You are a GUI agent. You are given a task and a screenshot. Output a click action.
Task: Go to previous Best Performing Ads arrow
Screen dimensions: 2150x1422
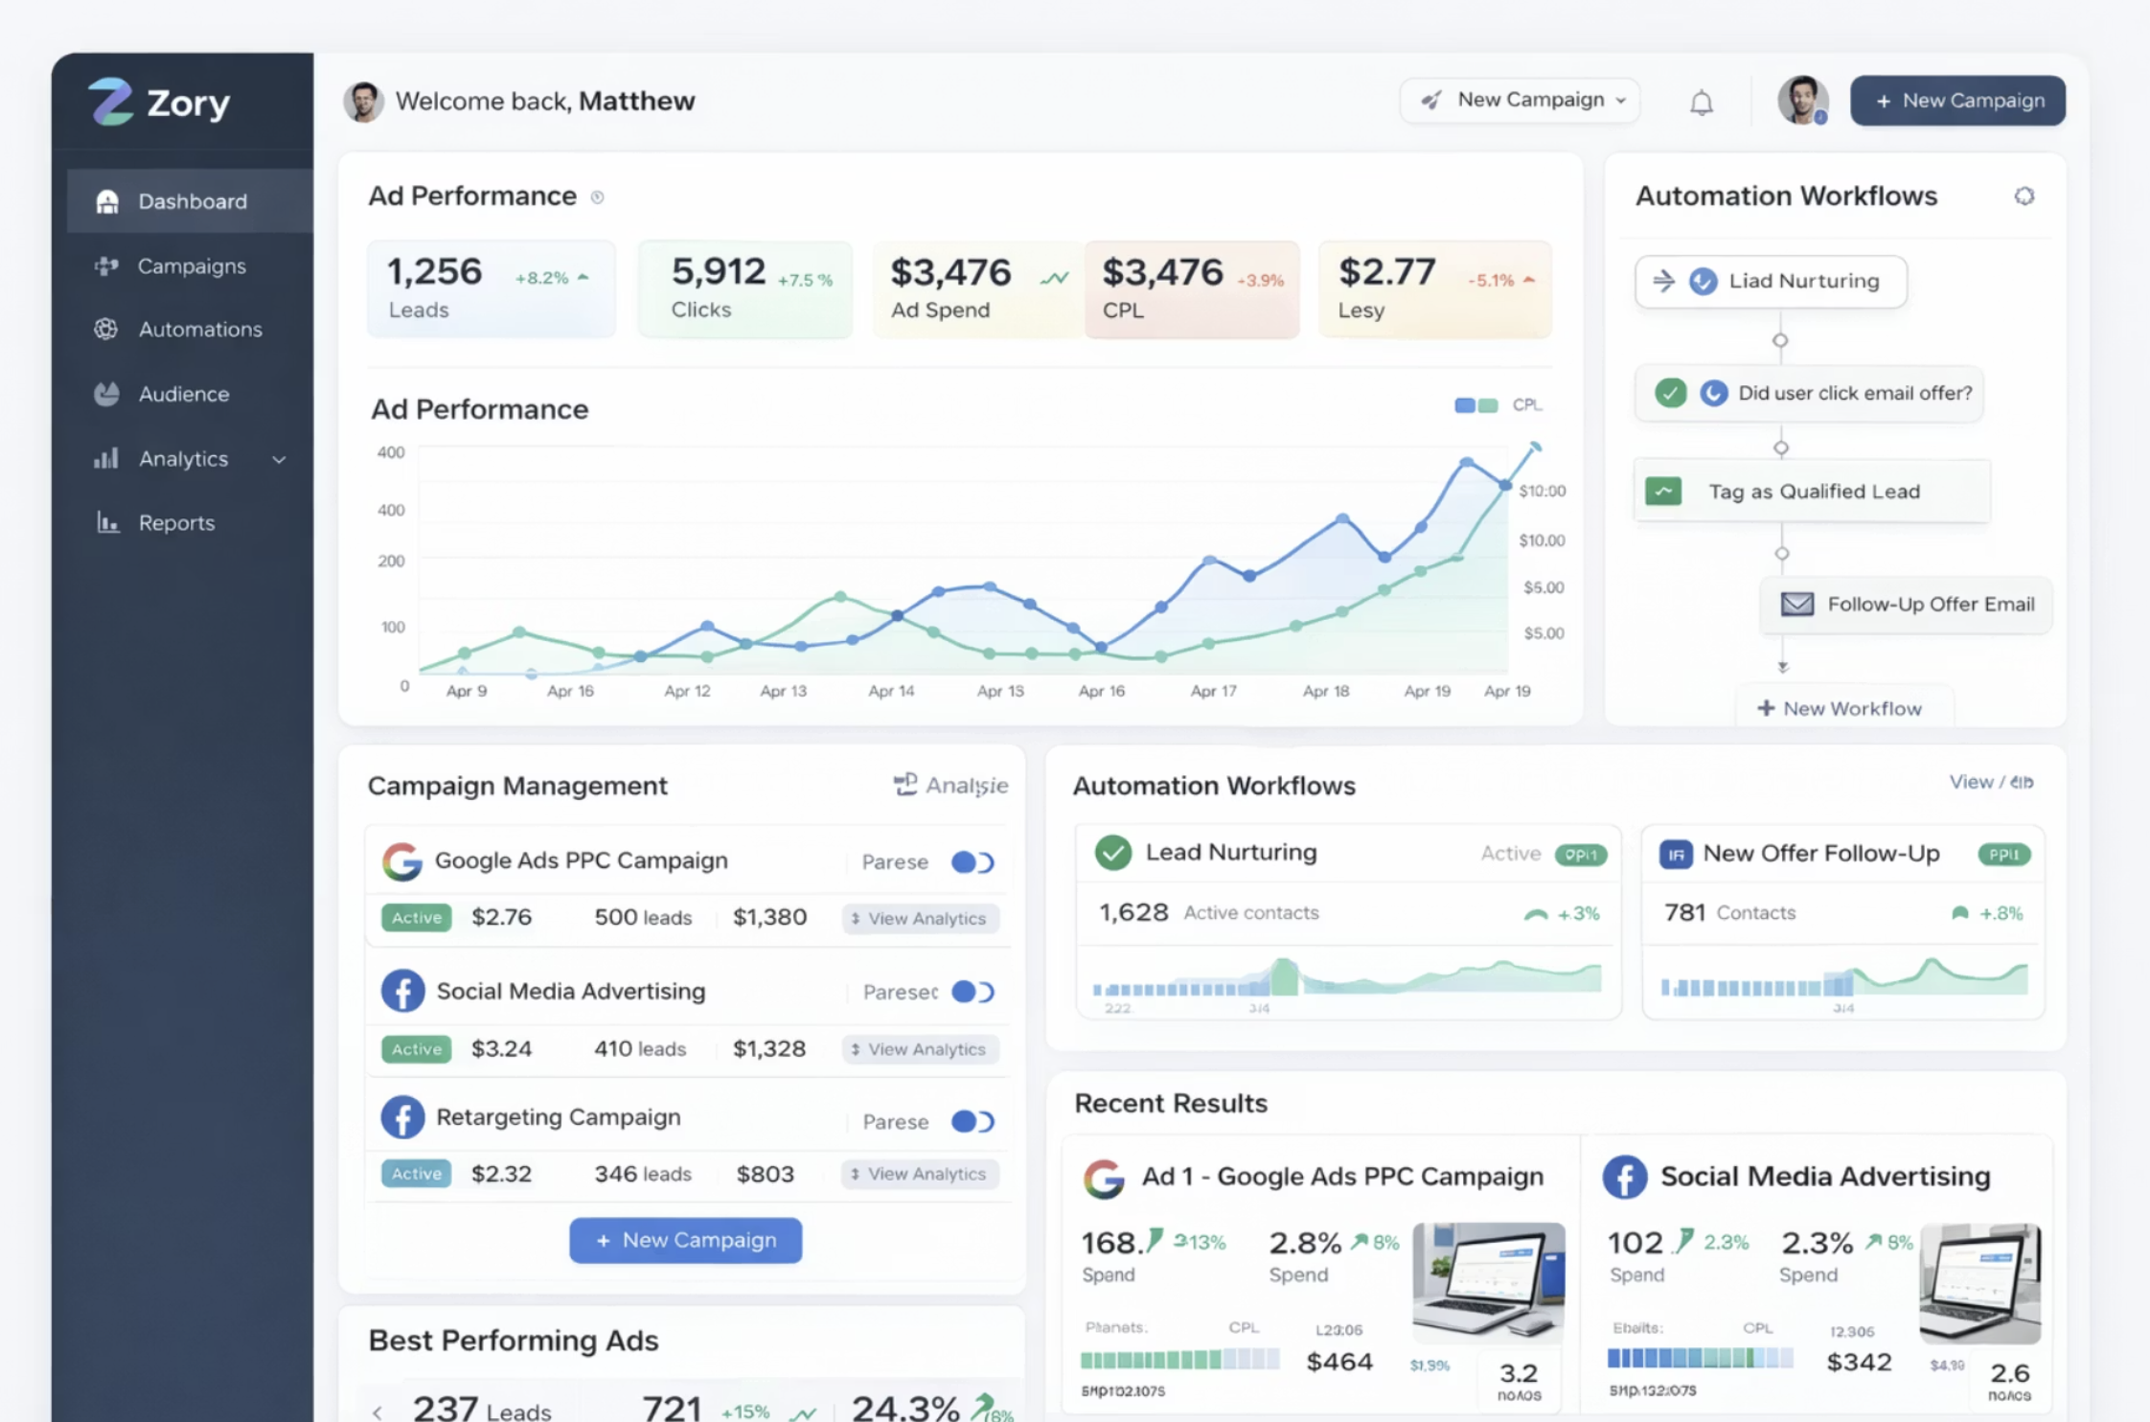377,1412
